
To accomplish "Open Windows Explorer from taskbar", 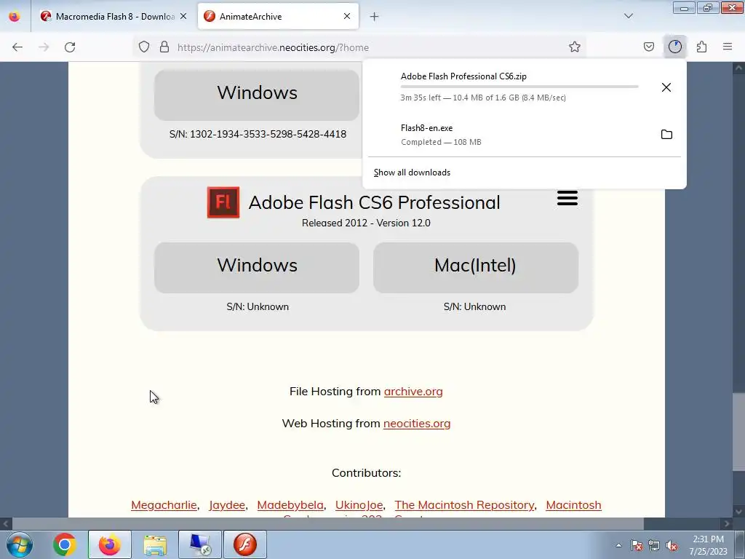I will click(155, 544).
